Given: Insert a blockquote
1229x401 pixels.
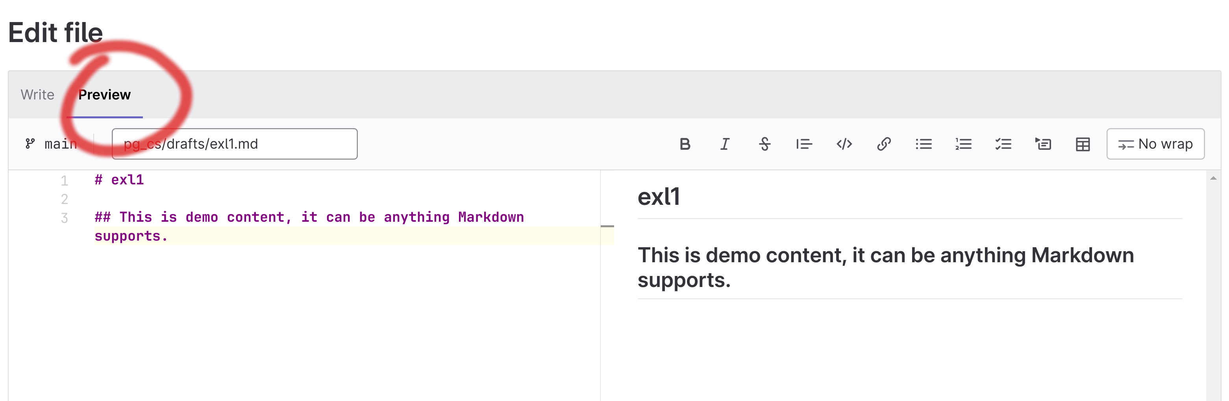Looking at the screenshot, I should coord(804,144).
